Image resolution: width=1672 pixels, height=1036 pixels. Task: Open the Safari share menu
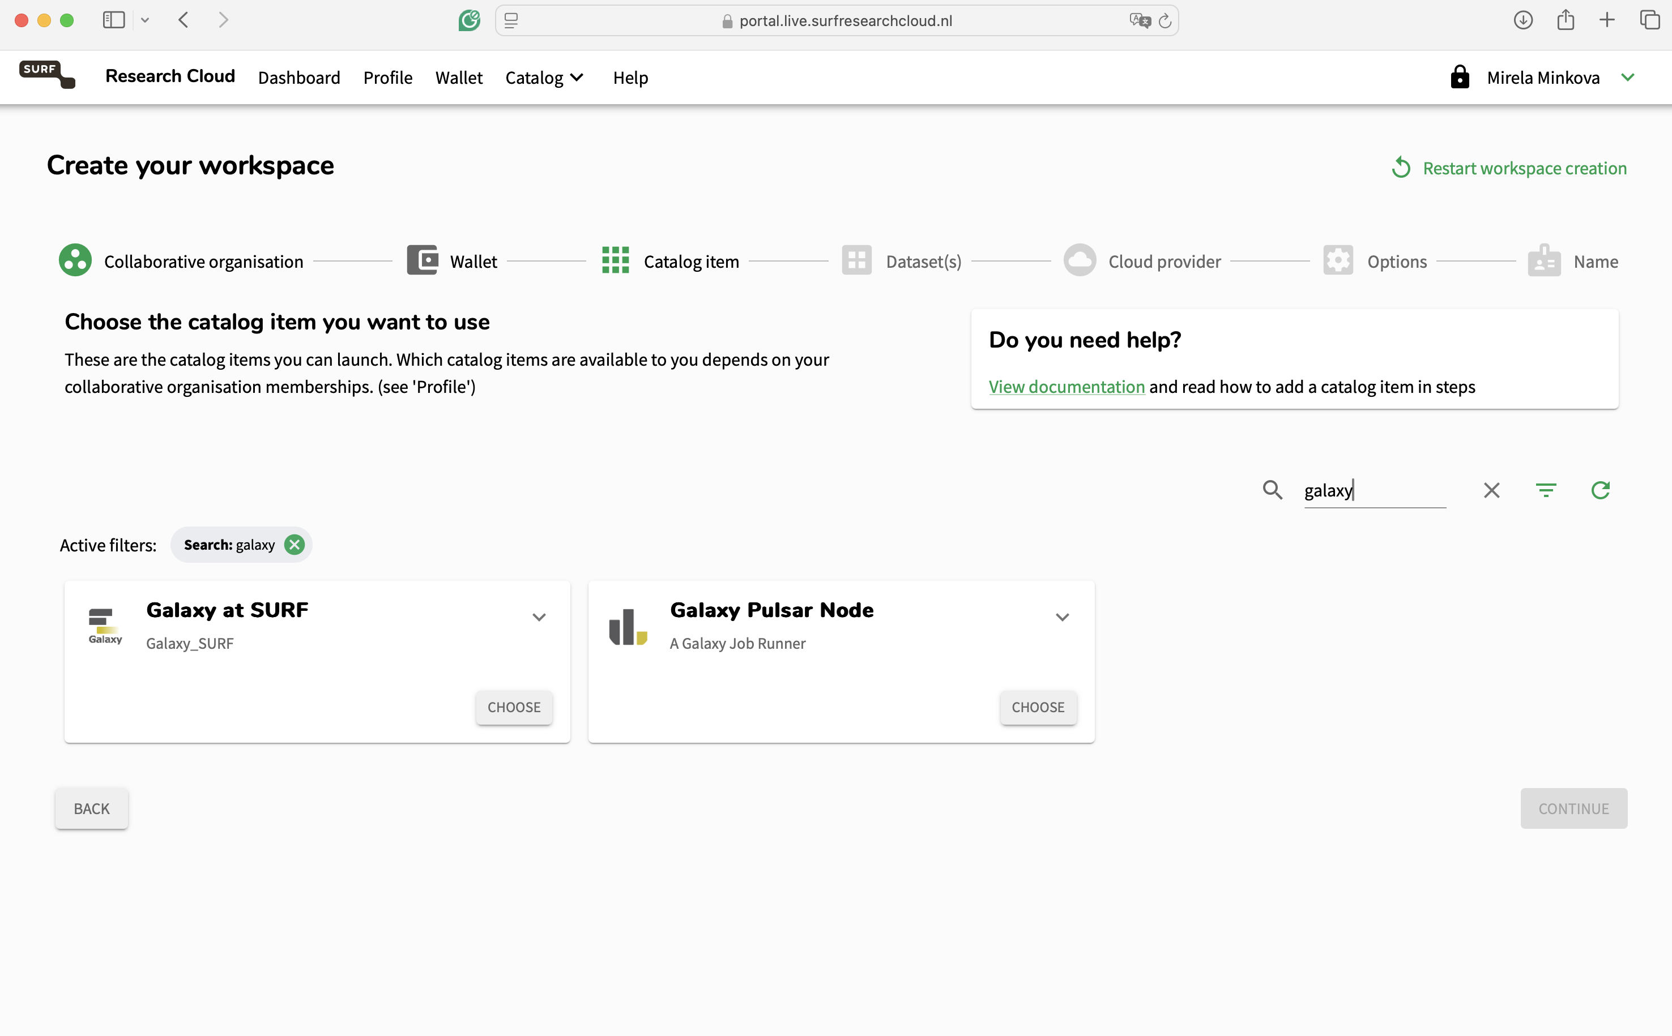(1566, 20)
